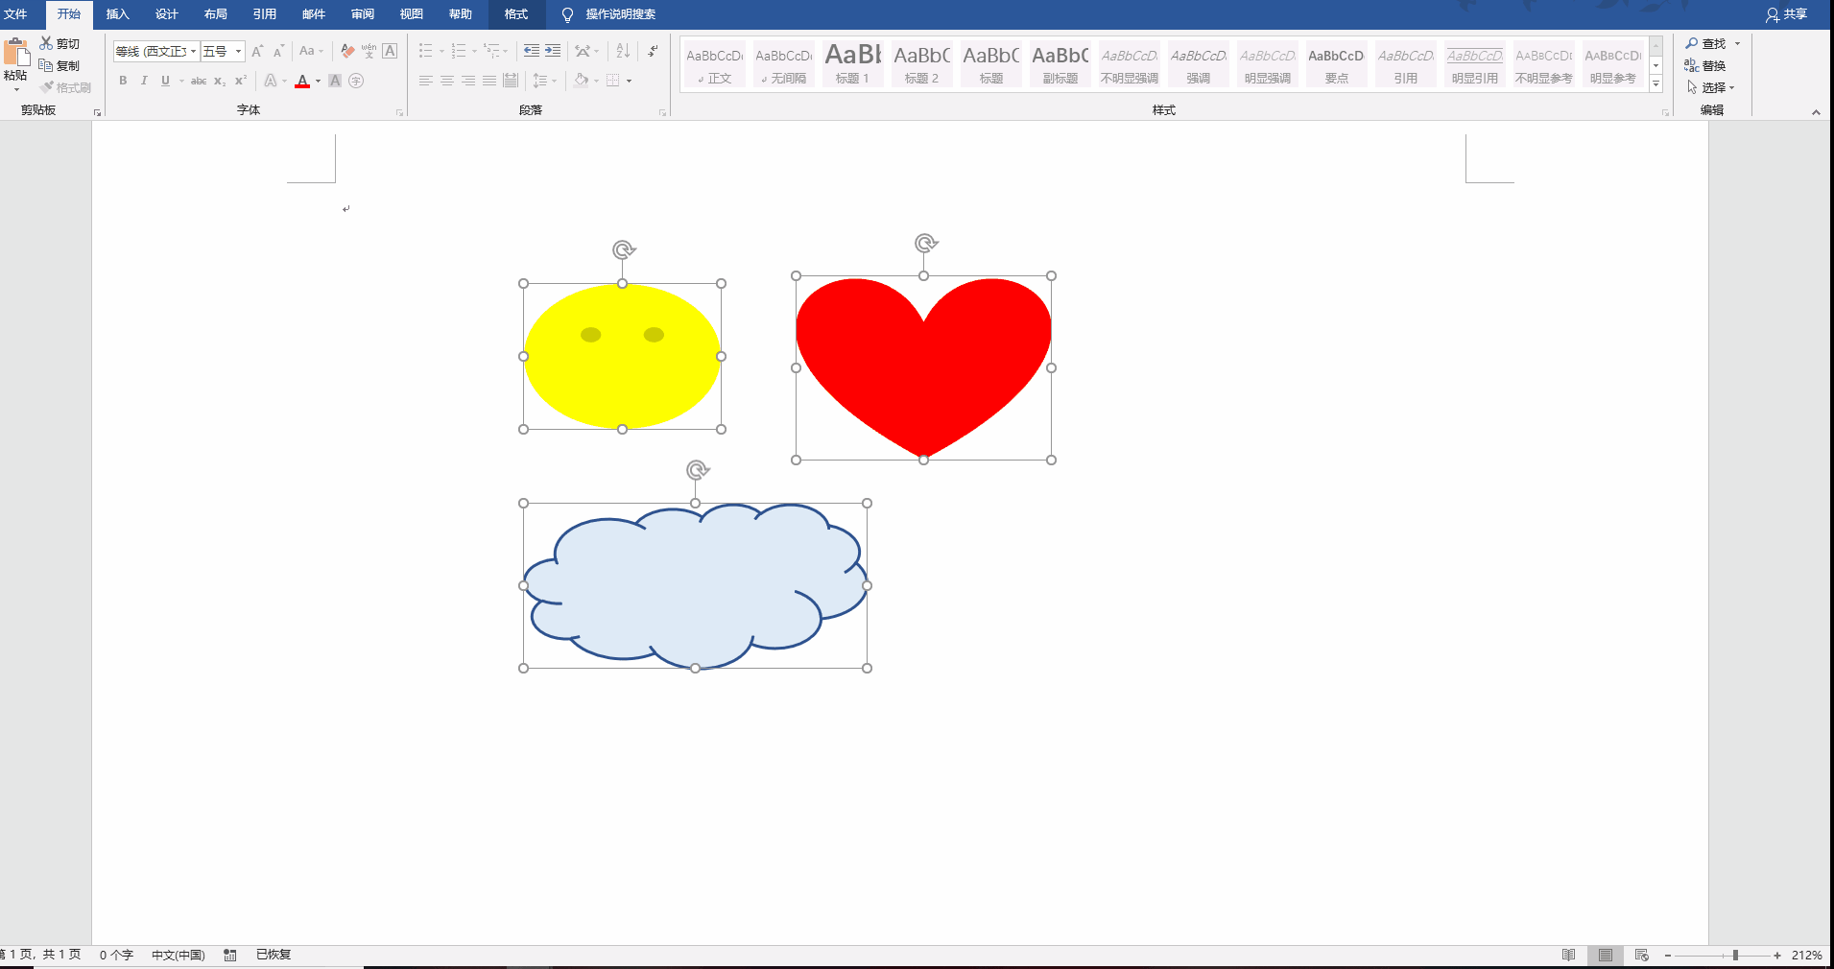Switch to the Layout (布局) tab
This screenshot has height=969, width=1834.
[x=216, y=14]
